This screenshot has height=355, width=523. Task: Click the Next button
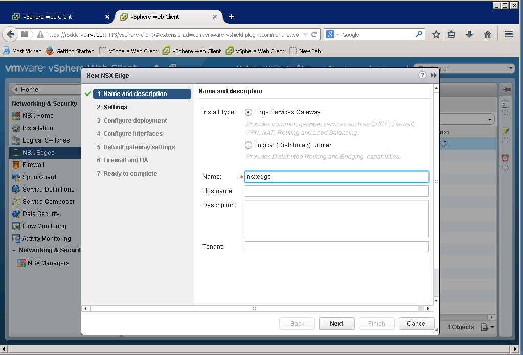[x=336, y=323]
